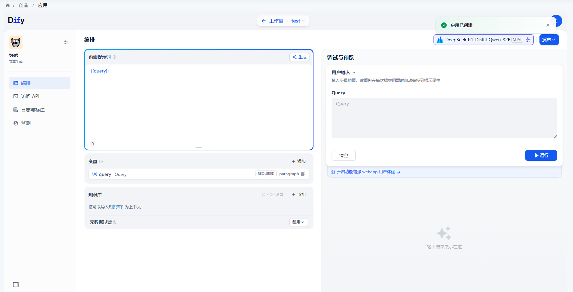
Task: Go to 日志与标注 in sidebar
Action: (x=33, y=110)
